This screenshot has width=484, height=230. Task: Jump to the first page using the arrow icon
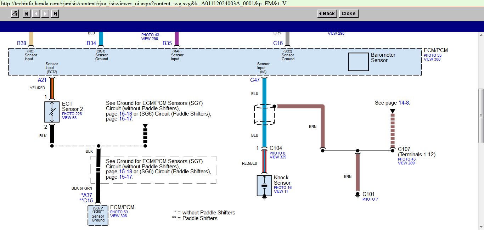tap(26, 14)
